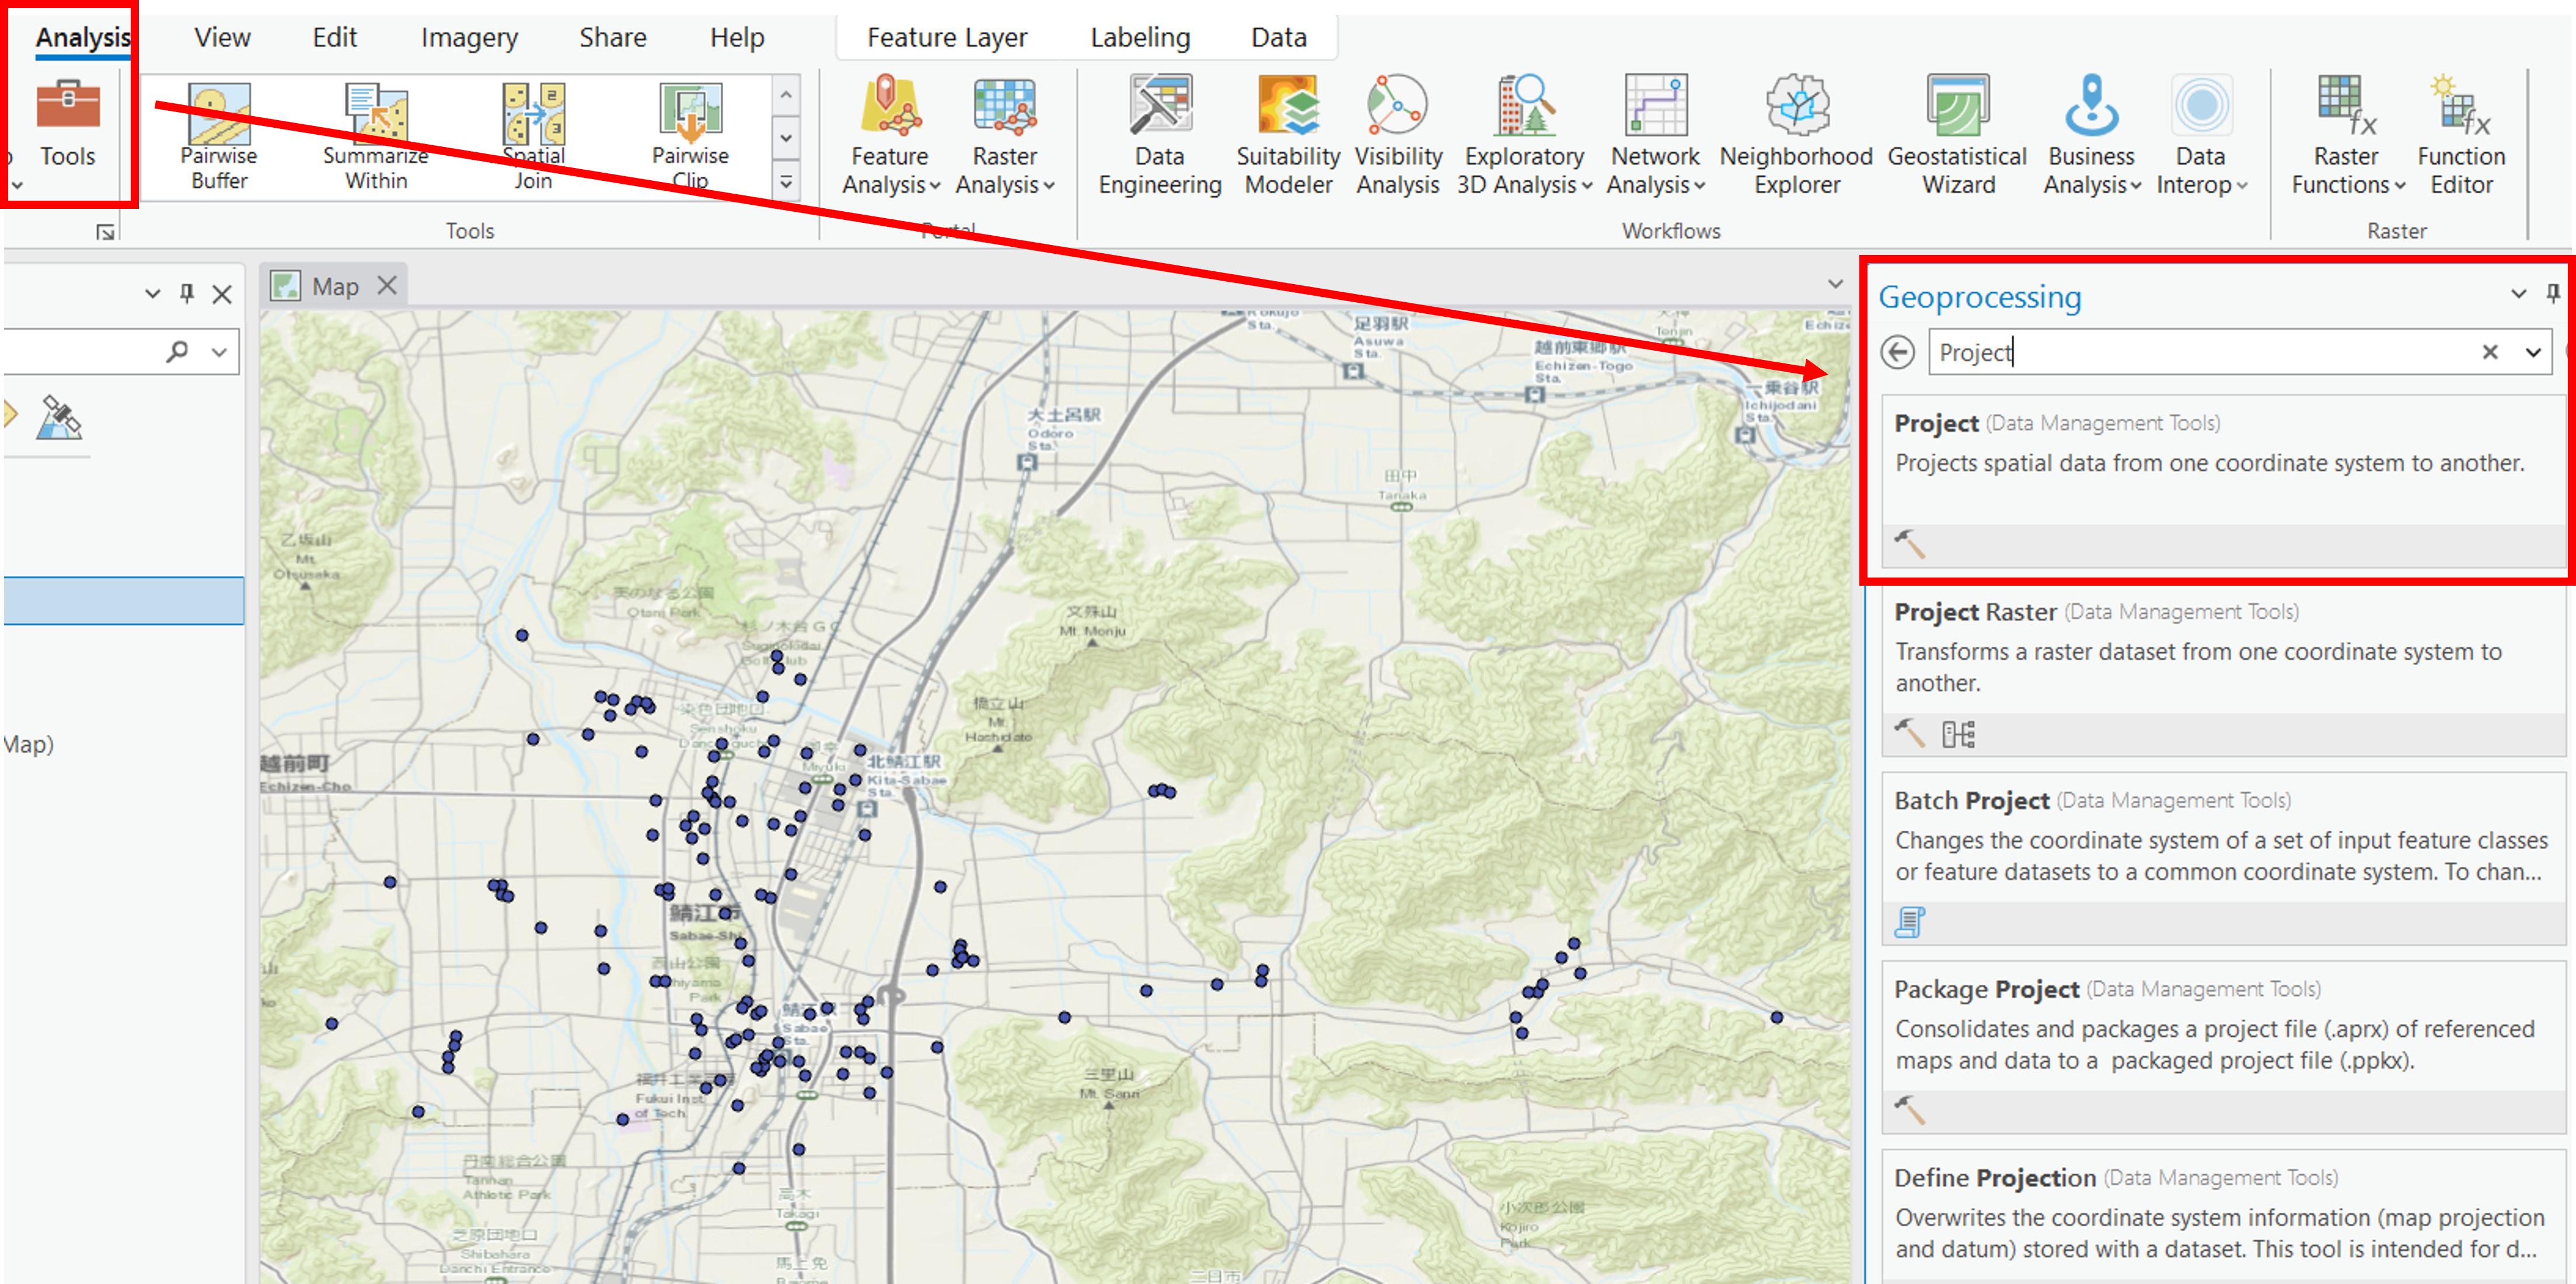The image size is (2576, 1284).
Task: Pin the Geoprocessing pane
Action: (2553, 293)
